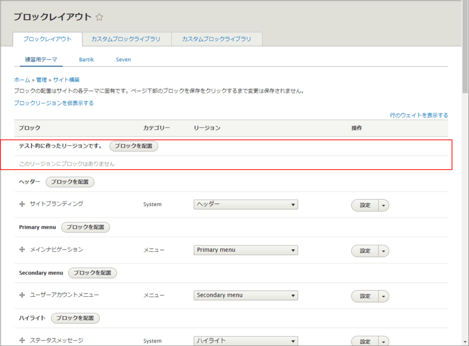Click ブロックを配置 next to ヘッダー
This screenshot has height=346, width=469.
pos(70,182)
